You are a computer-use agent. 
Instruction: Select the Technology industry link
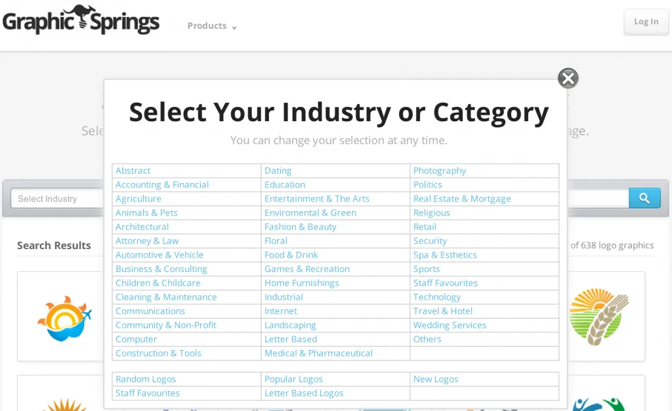pyautogui.click(x=437, y=297)
